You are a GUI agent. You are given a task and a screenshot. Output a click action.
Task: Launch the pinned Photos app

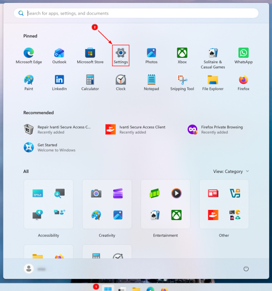pyautogui.click(x=152, y=56)
